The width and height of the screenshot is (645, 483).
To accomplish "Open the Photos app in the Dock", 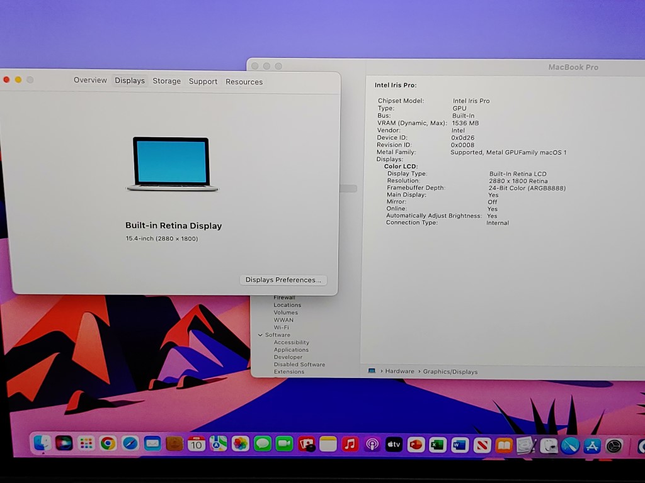I will tap(240, 443).
